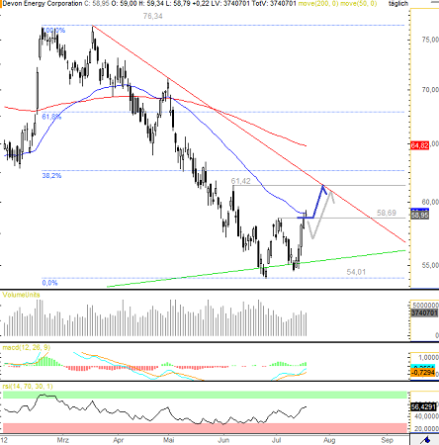
Task: Select the chart title 'Devon Energy Corporation'
Action: pos(43,4)
